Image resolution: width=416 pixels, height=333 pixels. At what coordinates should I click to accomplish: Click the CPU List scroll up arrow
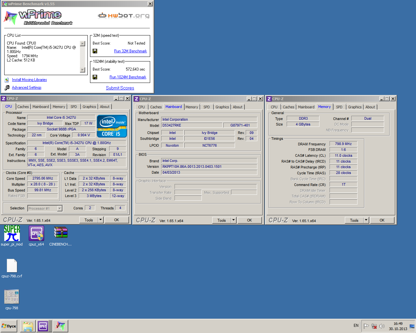click(x=83, y=44)
